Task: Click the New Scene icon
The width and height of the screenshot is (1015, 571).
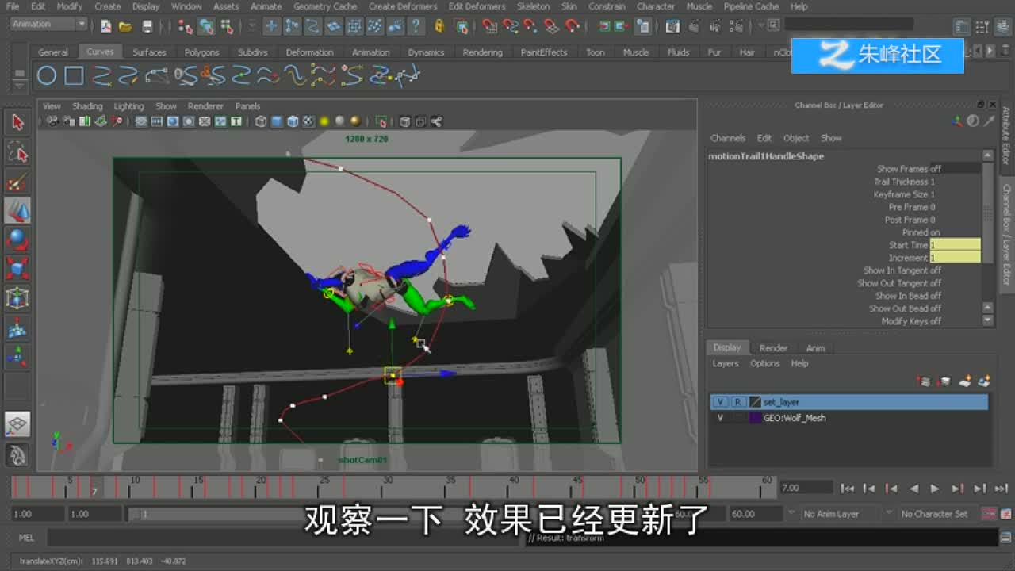Action: 106,26
